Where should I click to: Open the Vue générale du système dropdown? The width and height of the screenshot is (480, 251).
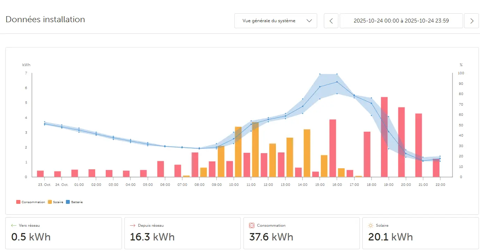[275, 21]
